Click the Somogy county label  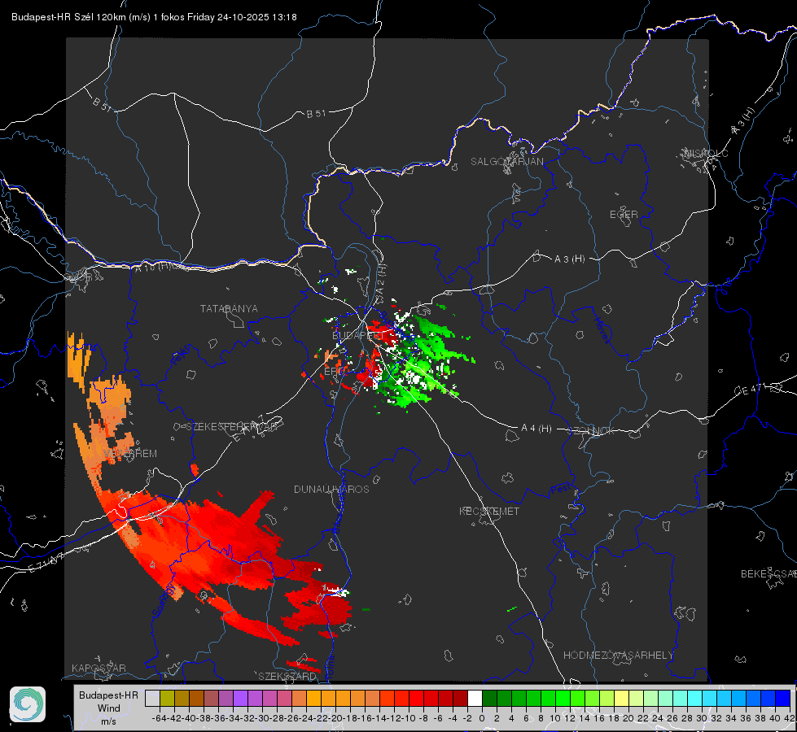tap(164, 600)
